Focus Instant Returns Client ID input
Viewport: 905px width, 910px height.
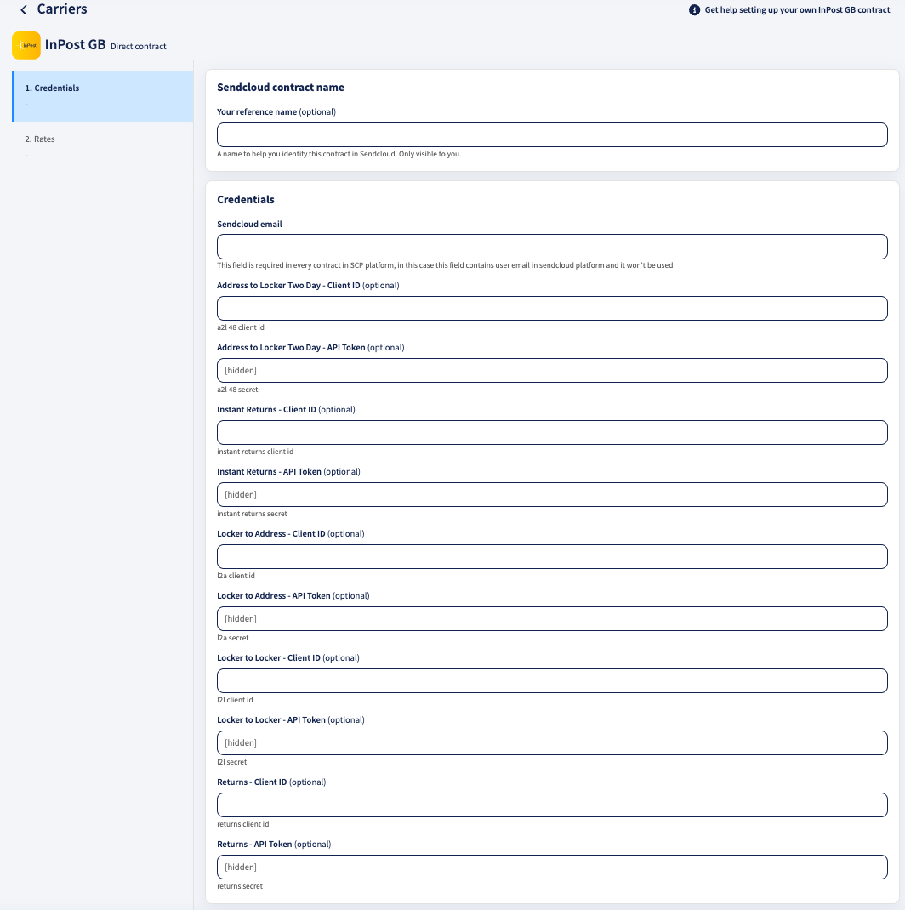tap(552, 432)
